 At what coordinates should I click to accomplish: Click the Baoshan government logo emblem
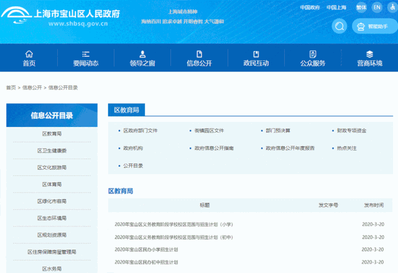16,15
